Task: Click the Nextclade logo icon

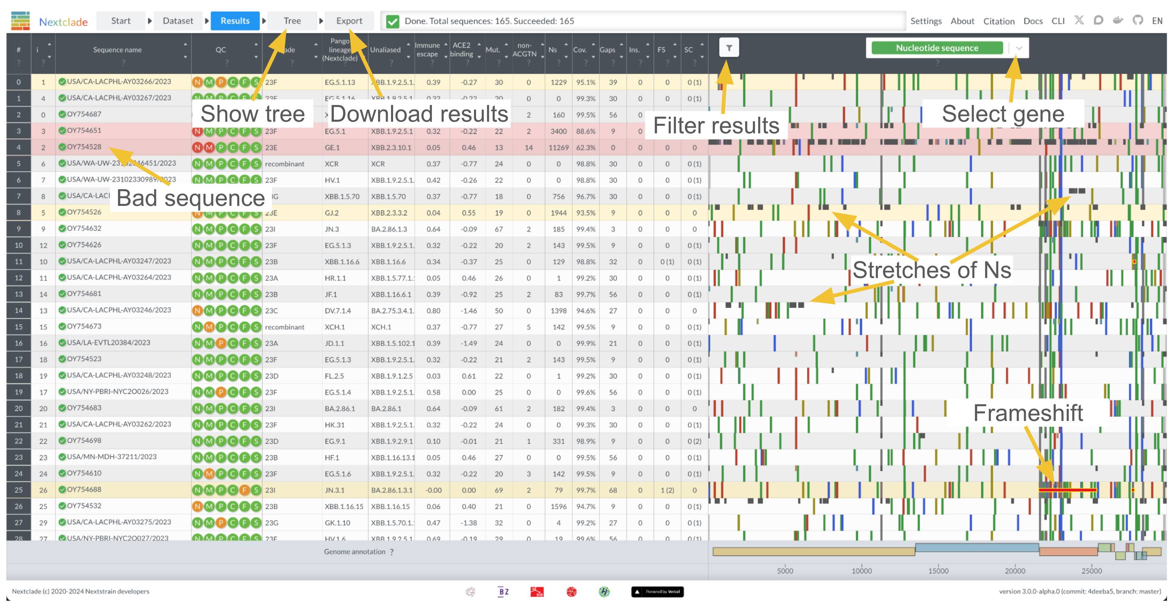Action: (x=20, y=21)
